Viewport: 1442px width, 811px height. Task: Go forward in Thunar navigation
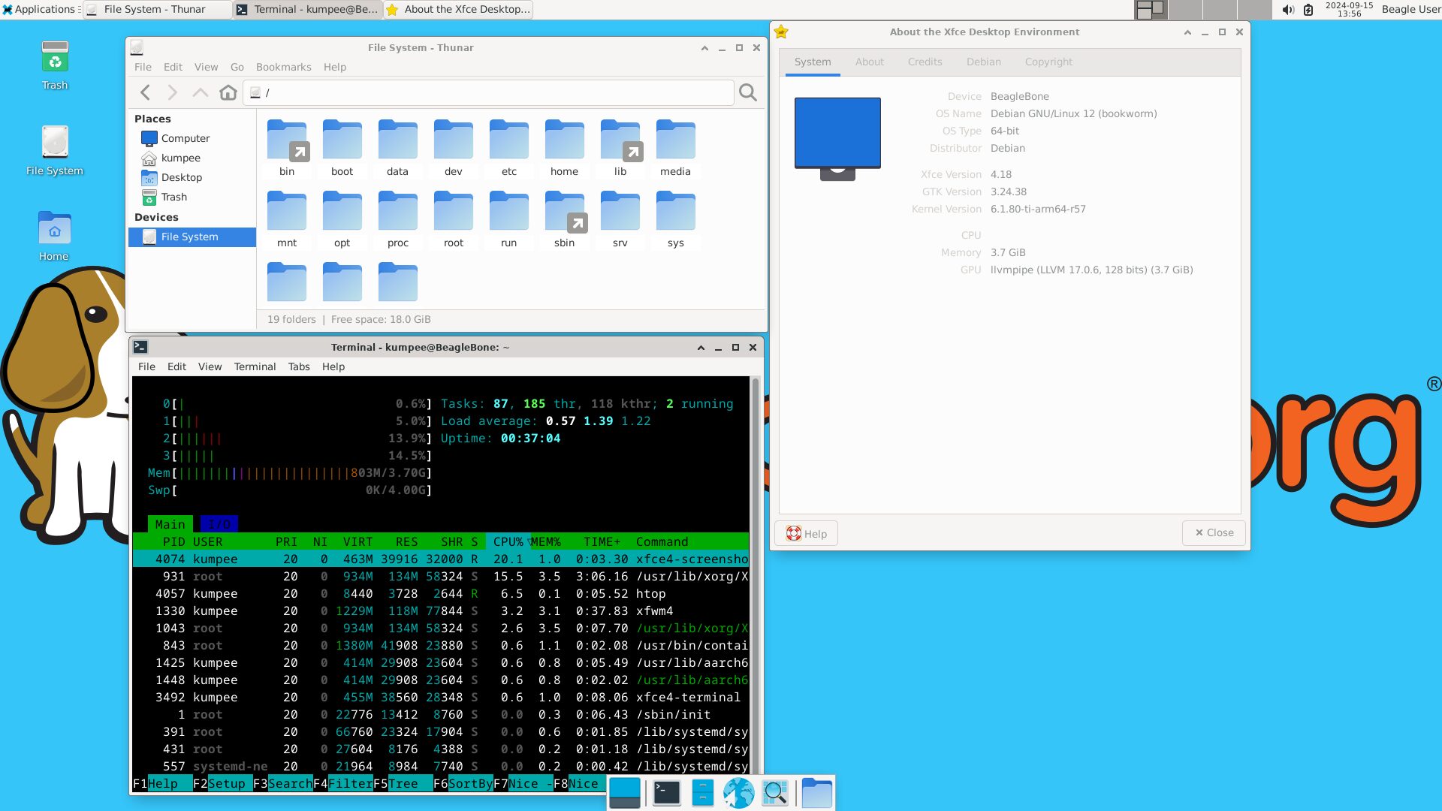point(173,92)
